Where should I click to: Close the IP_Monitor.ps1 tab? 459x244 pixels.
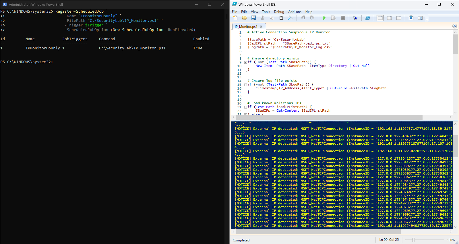[261, 27]
